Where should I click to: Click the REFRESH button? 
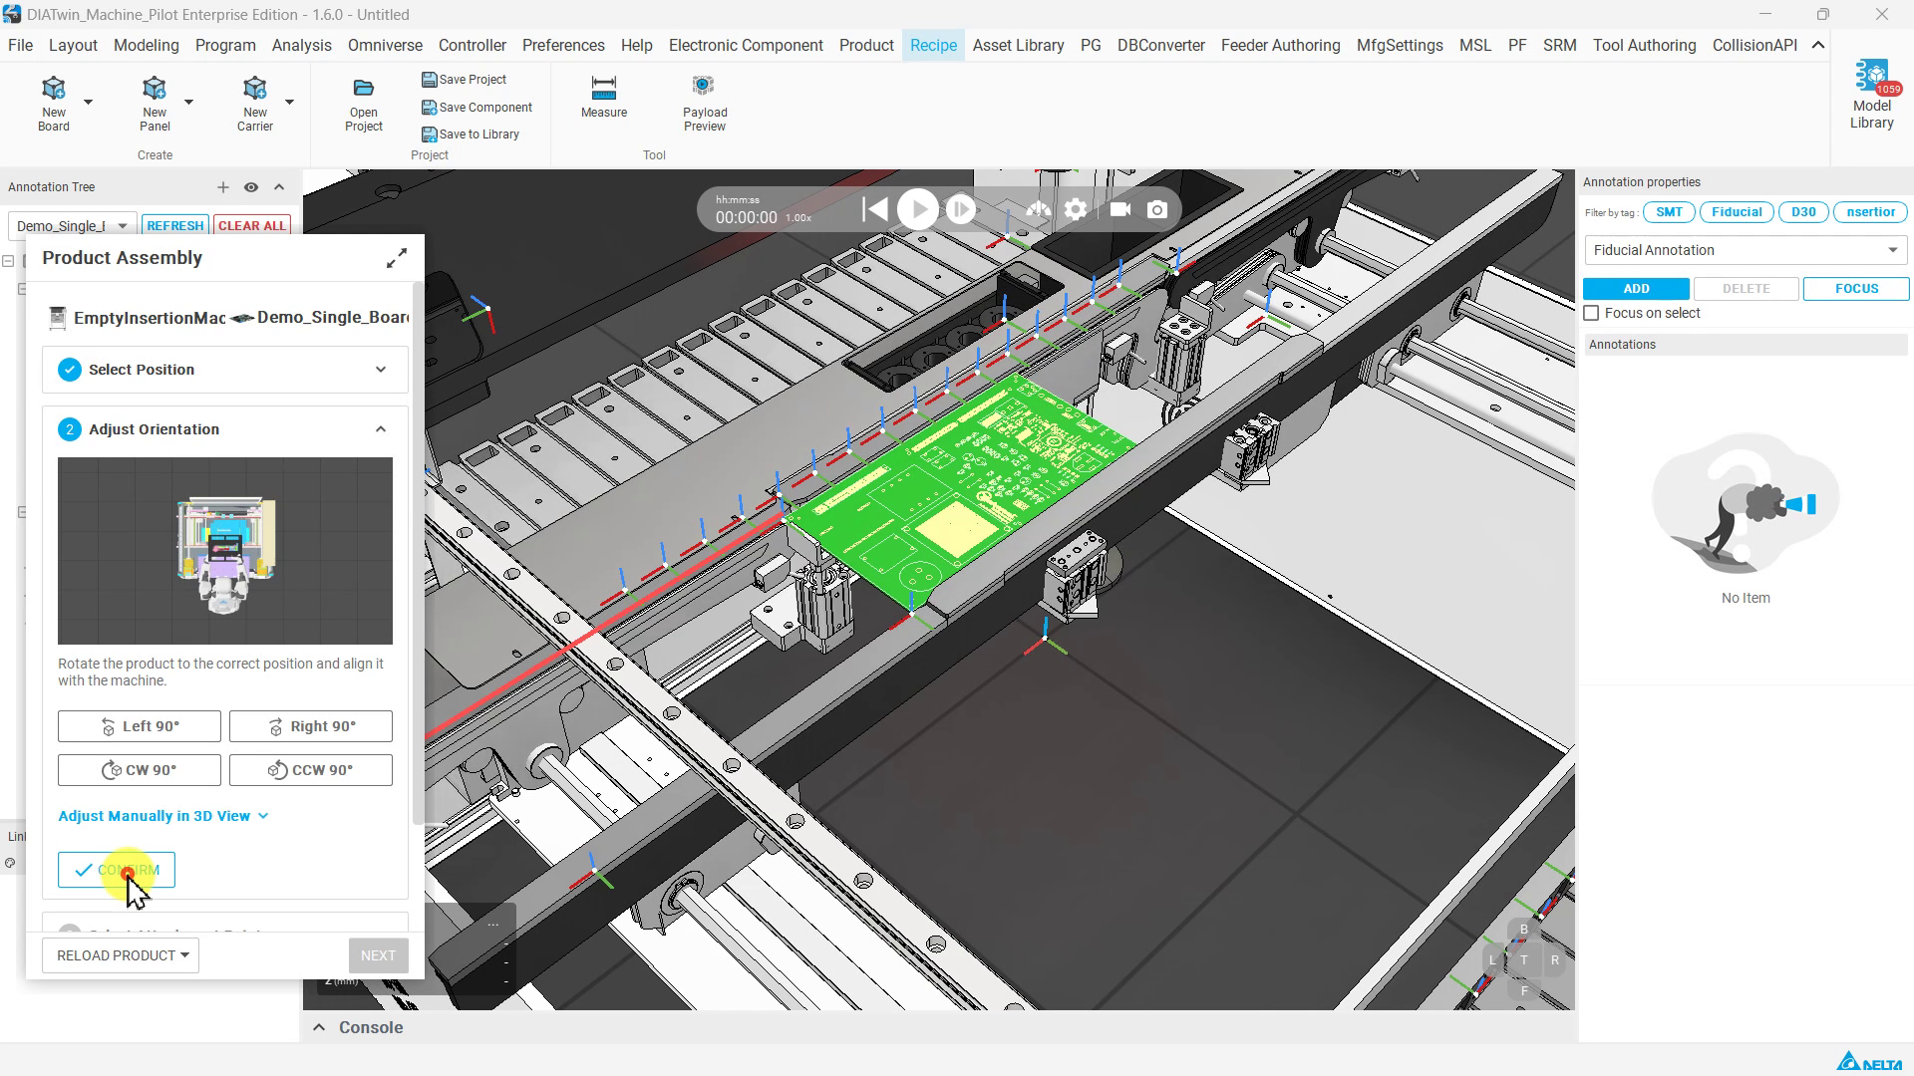(175, 226)
